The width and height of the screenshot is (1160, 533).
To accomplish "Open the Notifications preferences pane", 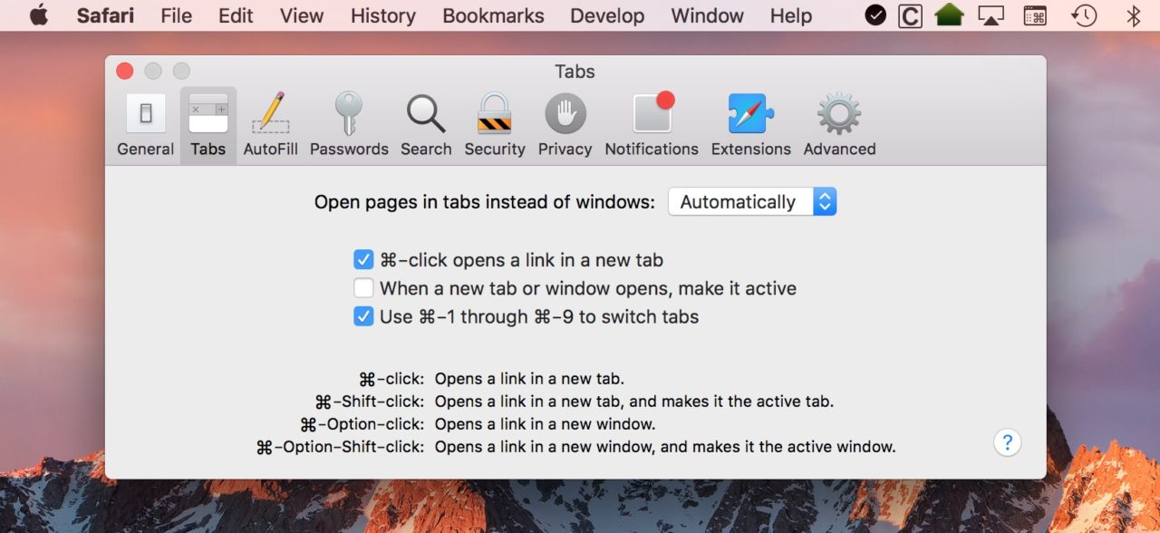I will click(652, 125).
